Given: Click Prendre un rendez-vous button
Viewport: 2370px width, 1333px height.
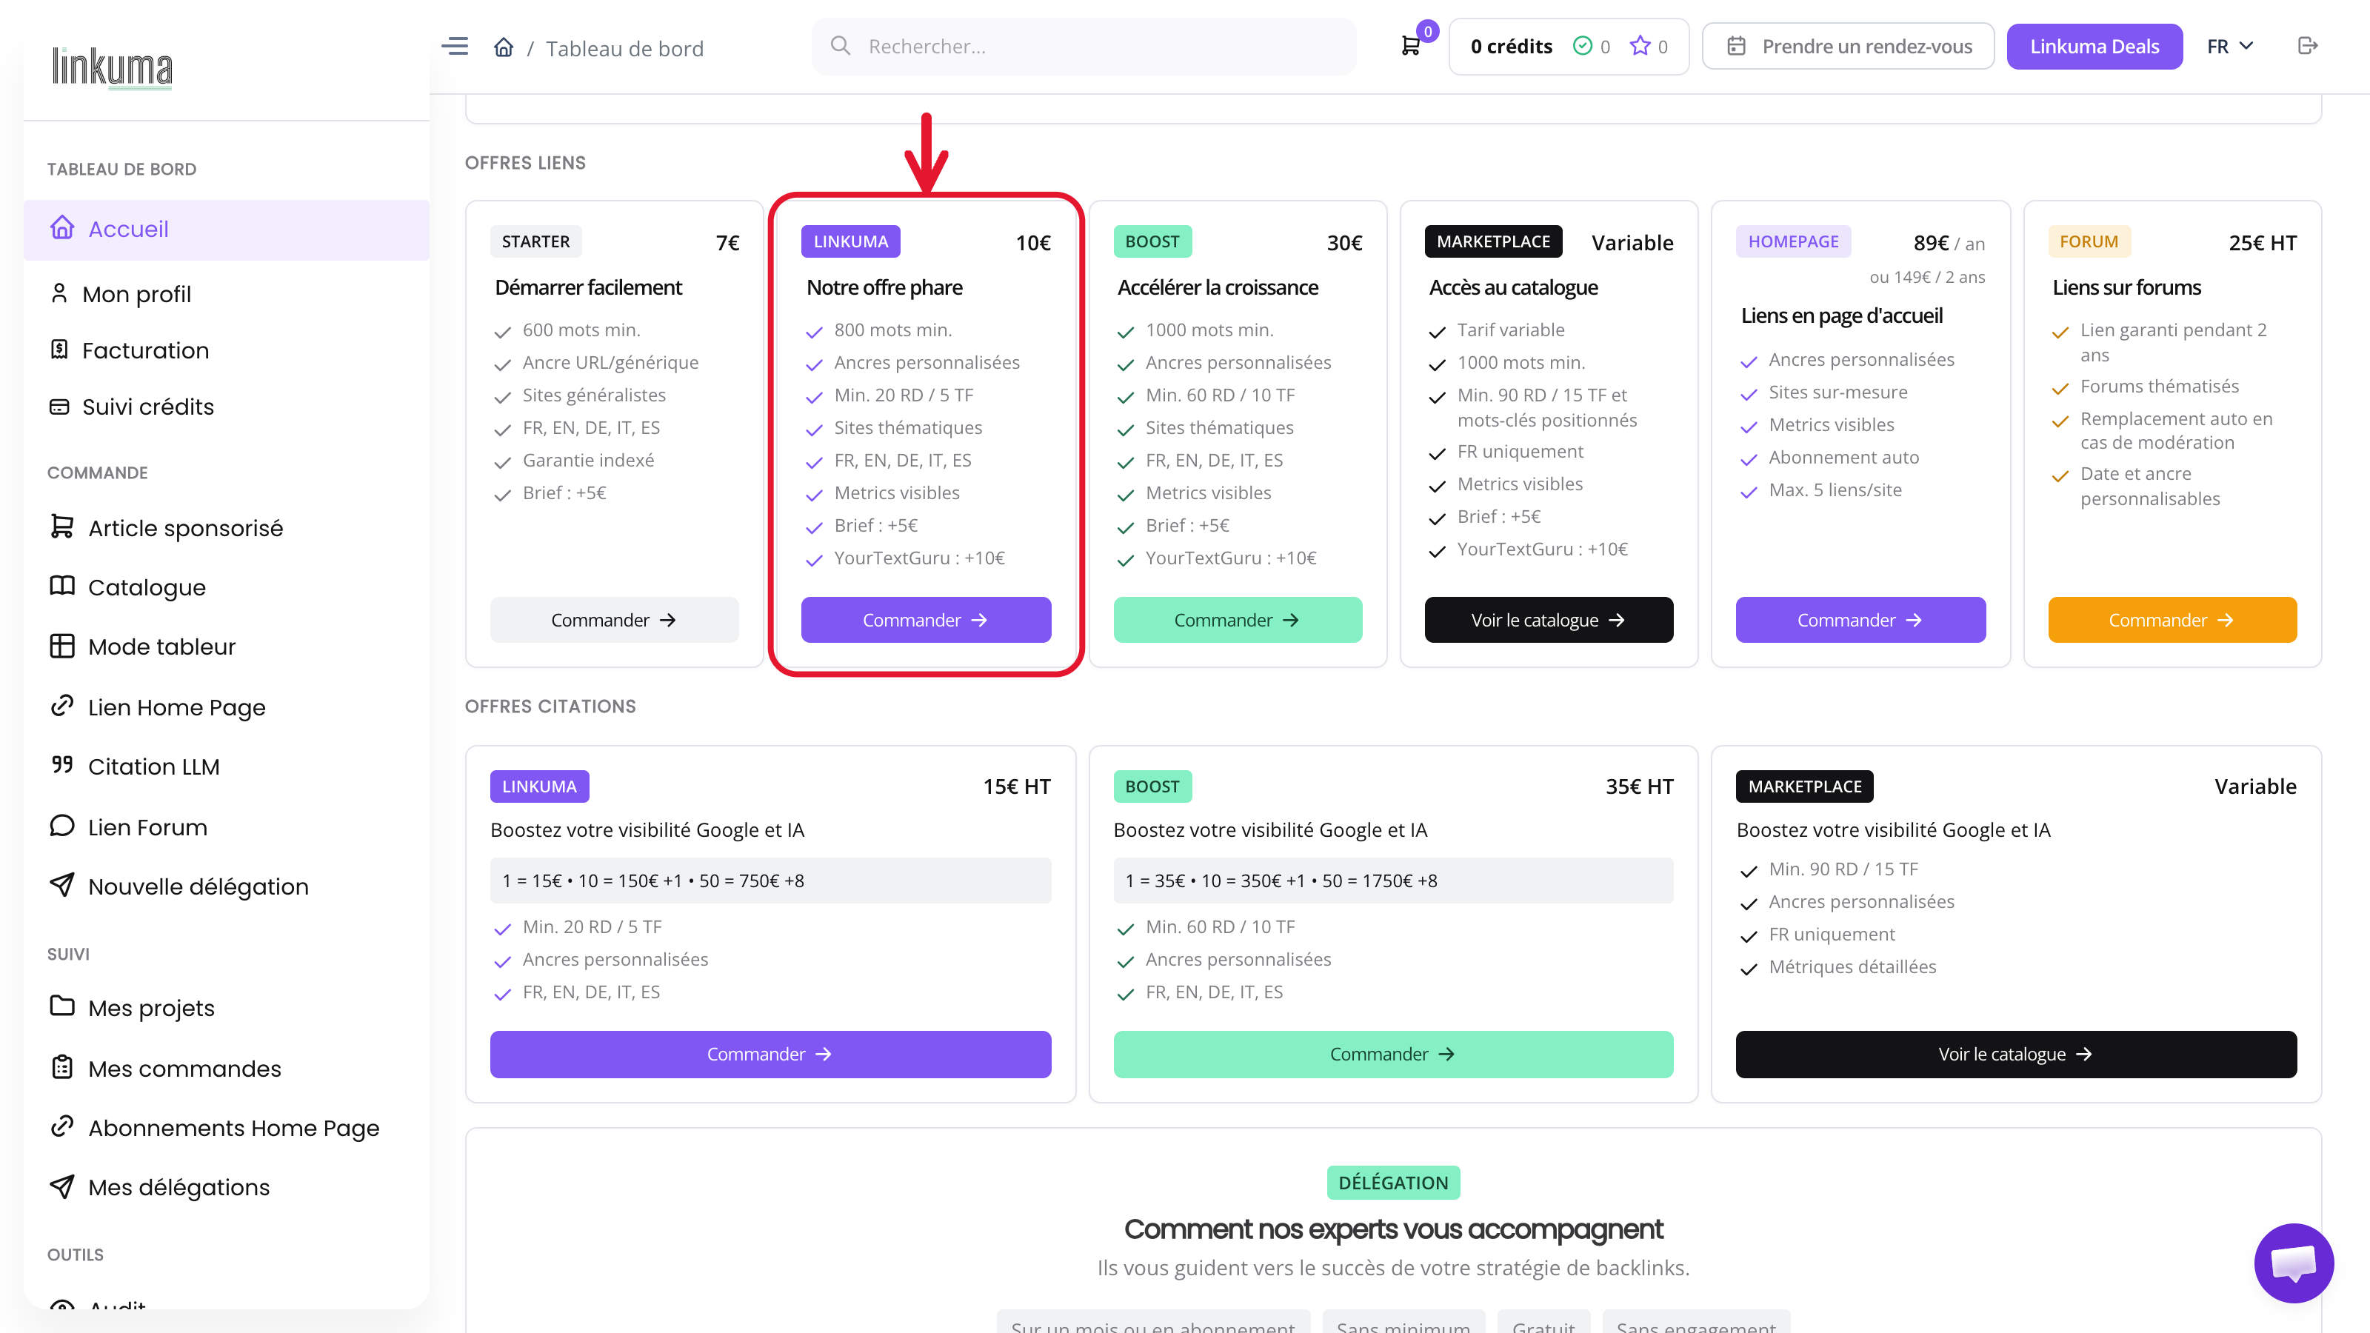Looking at the screenshot, I should pos(1849,46).
